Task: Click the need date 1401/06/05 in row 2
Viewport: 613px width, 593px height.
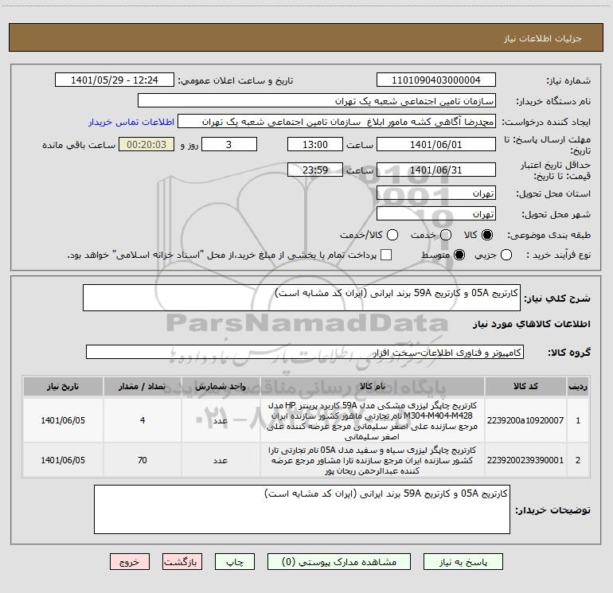Action: click(63, 460)
